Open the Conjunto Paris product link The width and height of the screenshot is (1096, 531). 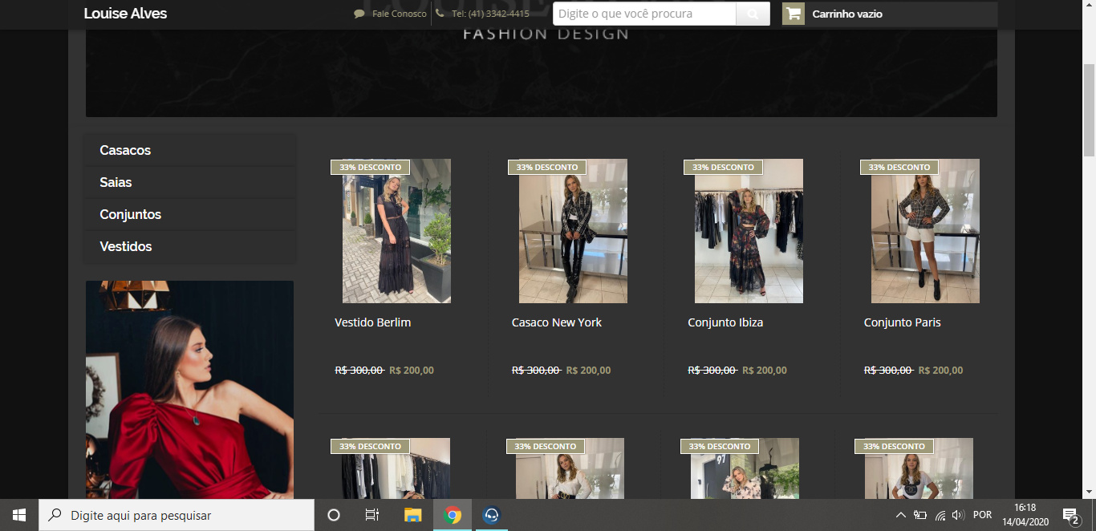coord(903,322)
